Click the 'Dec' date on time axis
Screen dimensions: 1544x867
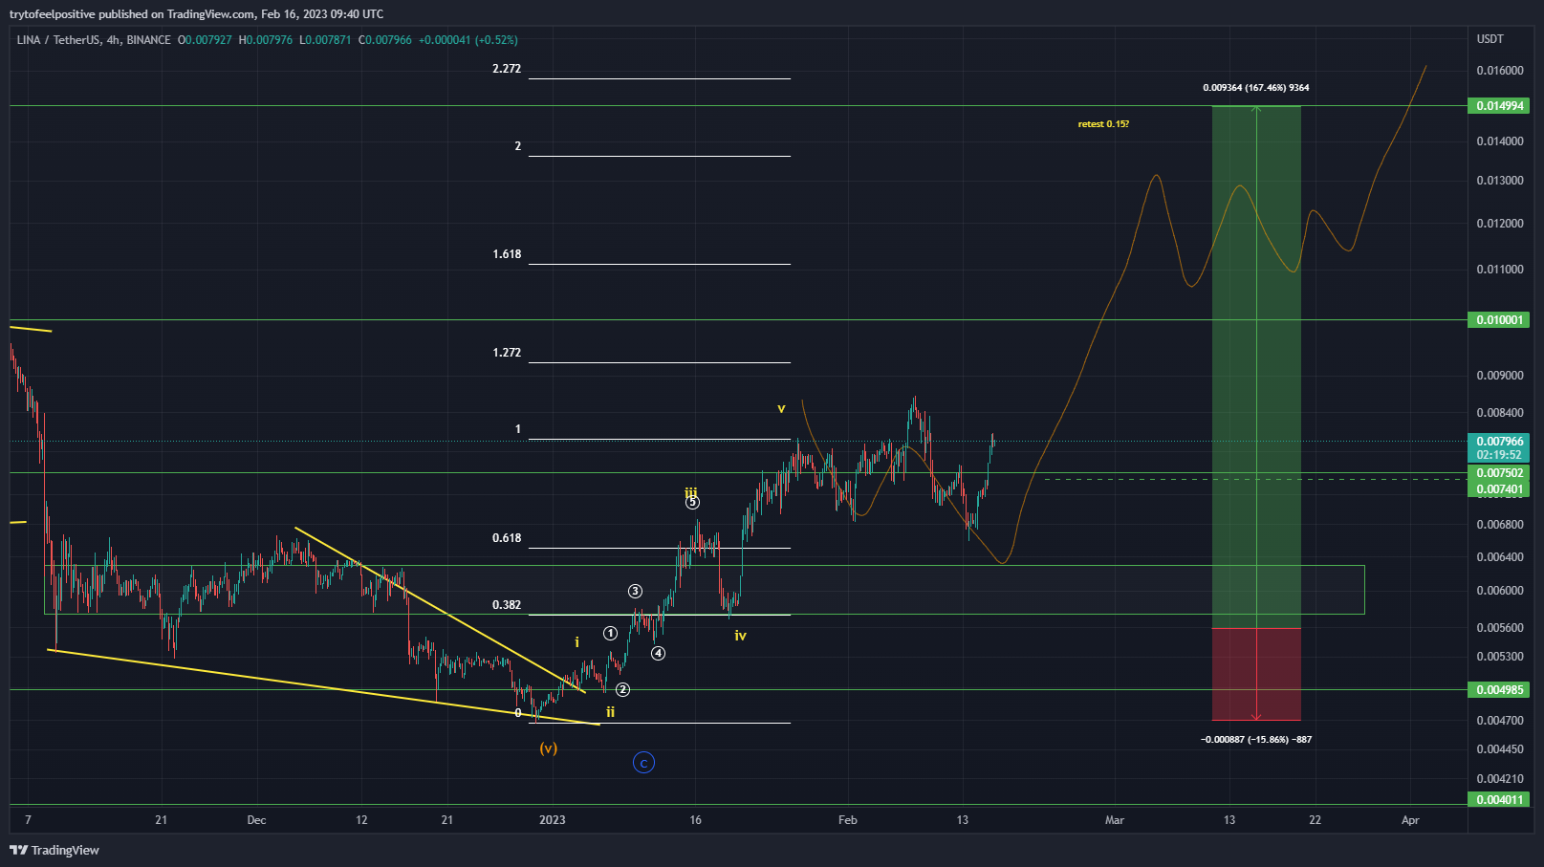click(x=256, y=820)
